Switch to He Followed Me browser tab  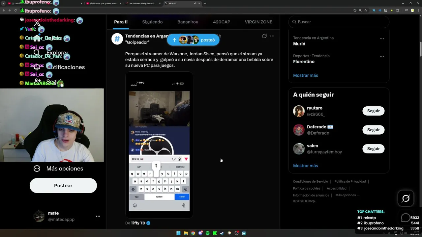pos(143,3)
